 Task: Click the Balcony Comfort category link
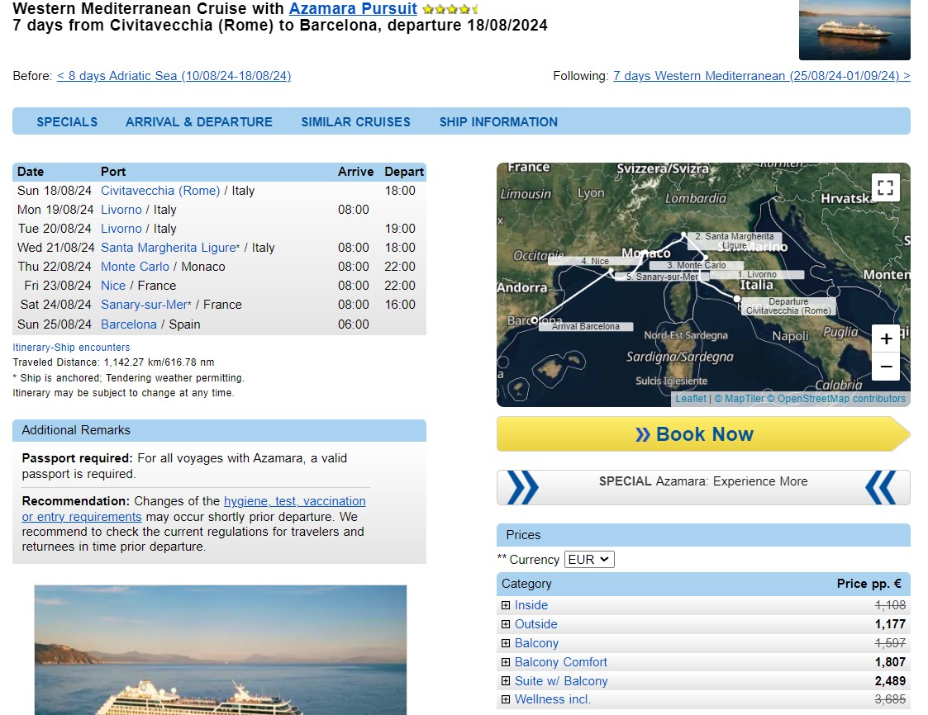tap(560, 662)
